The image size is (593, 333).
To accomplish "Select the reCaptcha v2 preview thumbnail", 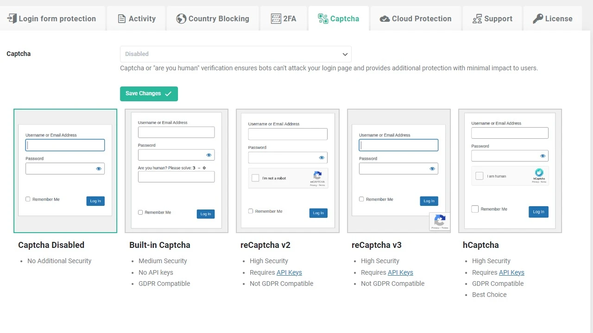I will click(x=288, y=171).
